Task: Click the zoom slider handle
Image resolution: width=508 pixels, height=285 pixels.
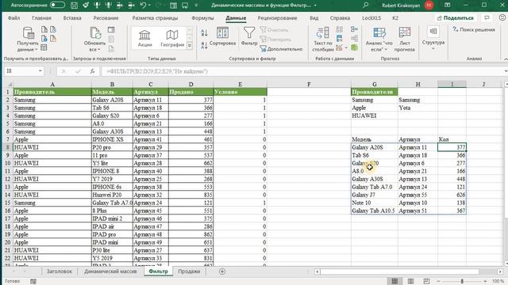Action: 462,282
